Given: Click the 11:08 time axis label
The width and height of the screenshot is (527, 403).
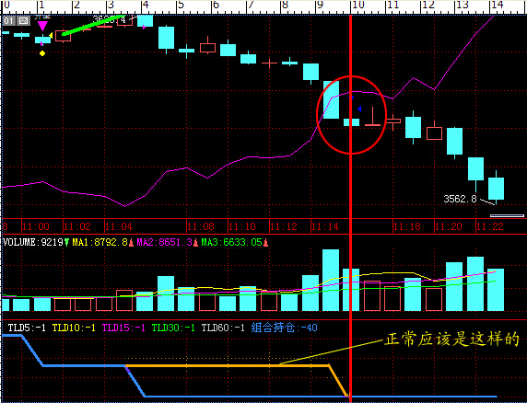Looking at the screenshot, I should coord(201,227).
